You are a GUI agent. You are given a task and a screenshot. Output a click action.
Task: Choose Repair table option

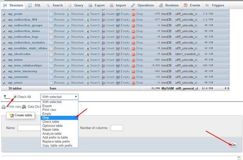click(x=60, y=130)
